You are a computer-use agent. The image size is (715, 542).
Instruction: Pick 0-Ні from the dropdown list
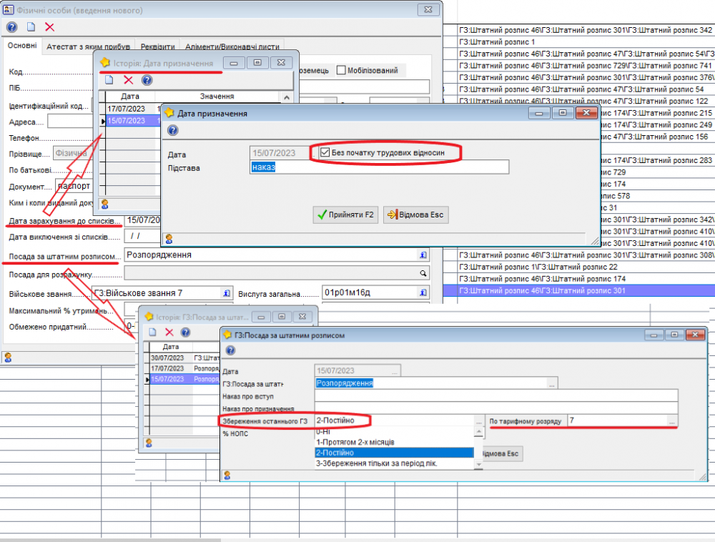[x=323, y=432]
